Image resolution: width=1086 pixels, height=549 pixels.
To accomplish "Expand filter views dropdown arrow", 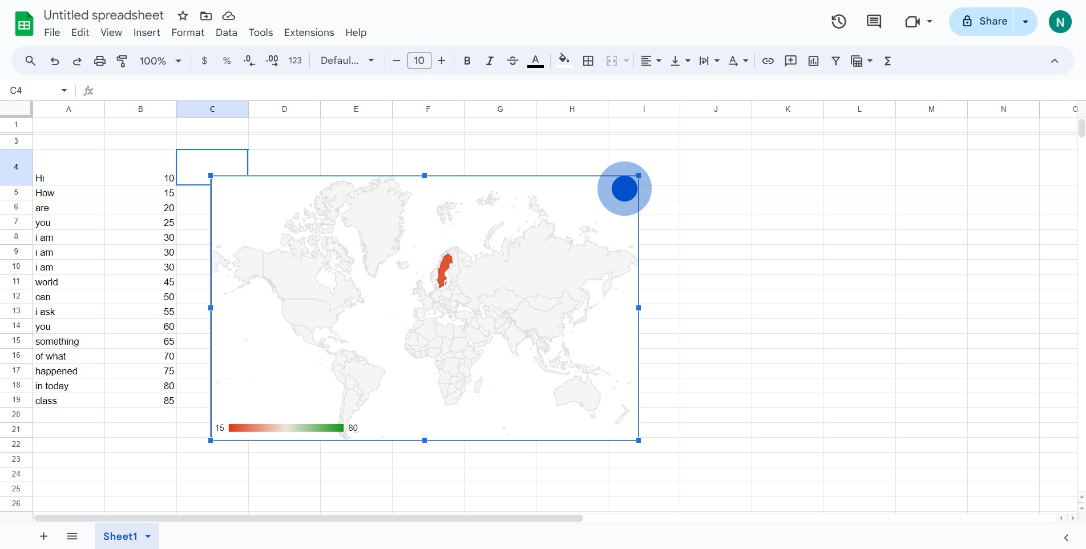I will pyautogui.click(x=870, y=60).
